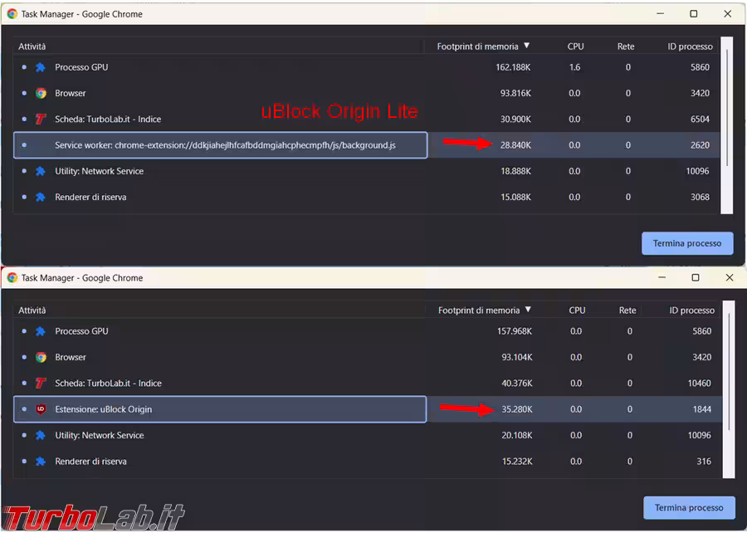Click Processo GPU puzzle icon in top window

pyautogui.click(x=41, y=67)
